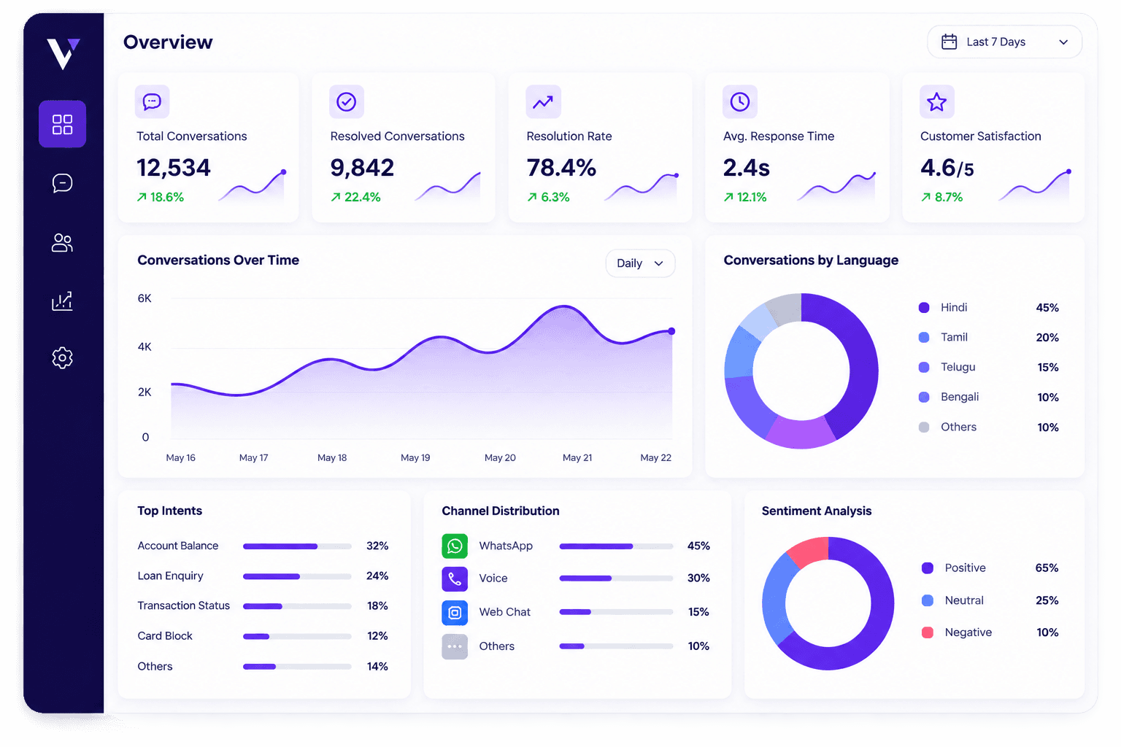This screenshot has width=1121, height=747.
Task: Click the Bengali language legend label
Action: [960, 397]
